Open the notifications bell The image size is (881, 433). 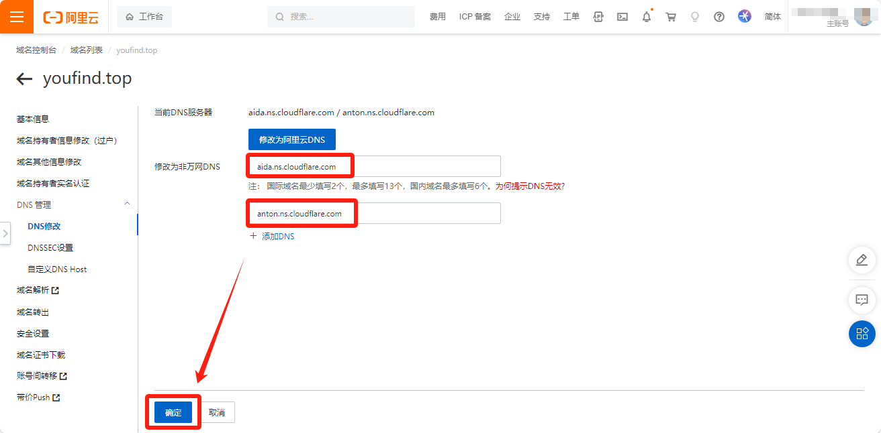pyautogui.click(x=647, y=17)
